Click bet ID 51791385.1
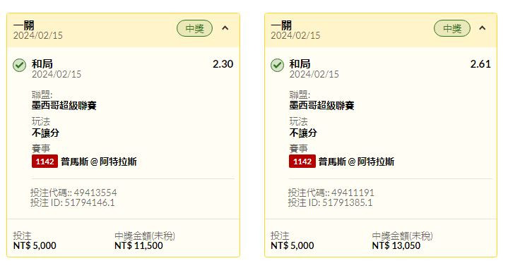 348,202
